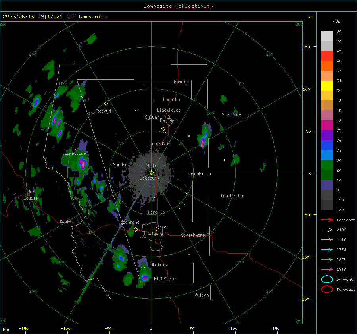Click the yellow diamond marker above Calgary label

coord(157,229)
